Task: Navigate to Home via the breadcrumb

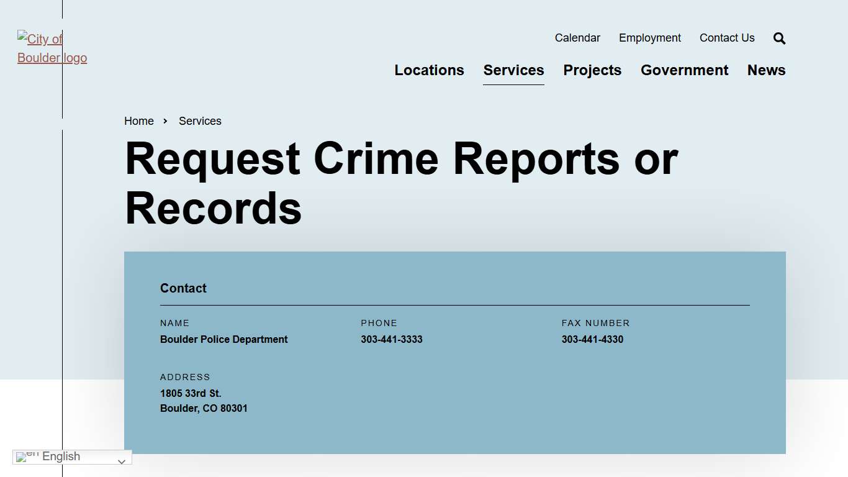Action: click(x=138, y=121)
